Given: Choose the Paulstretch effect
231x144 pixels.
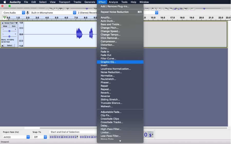Looking at the screenshot, I should (x=120, y=79).
